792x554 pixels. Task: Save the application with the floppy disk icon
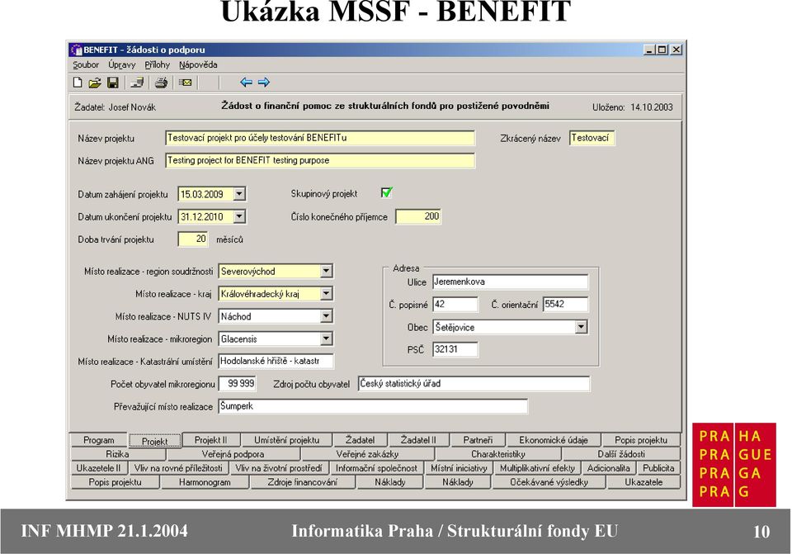(x=113, y=83)
